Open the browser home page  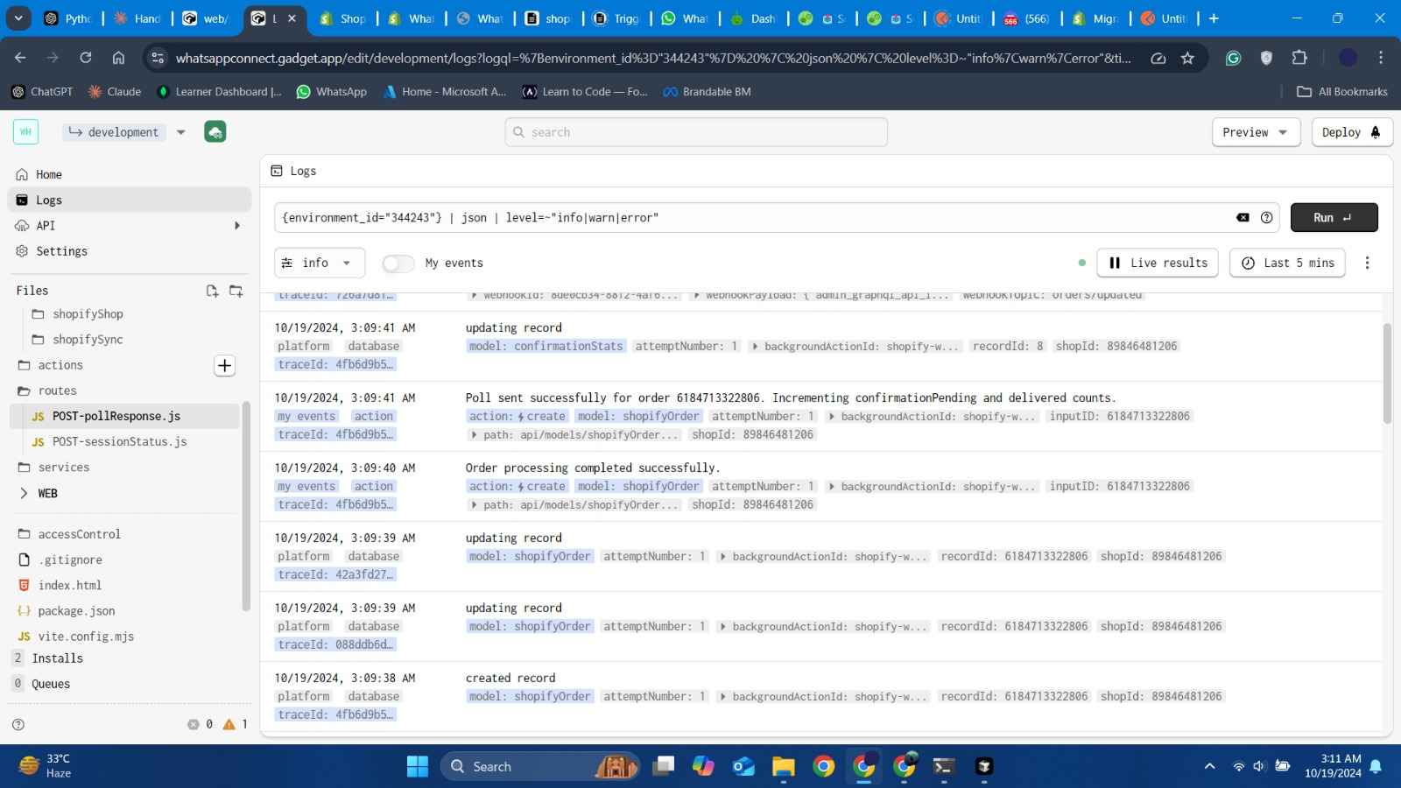pyautogui.click(x=118, y=58)
